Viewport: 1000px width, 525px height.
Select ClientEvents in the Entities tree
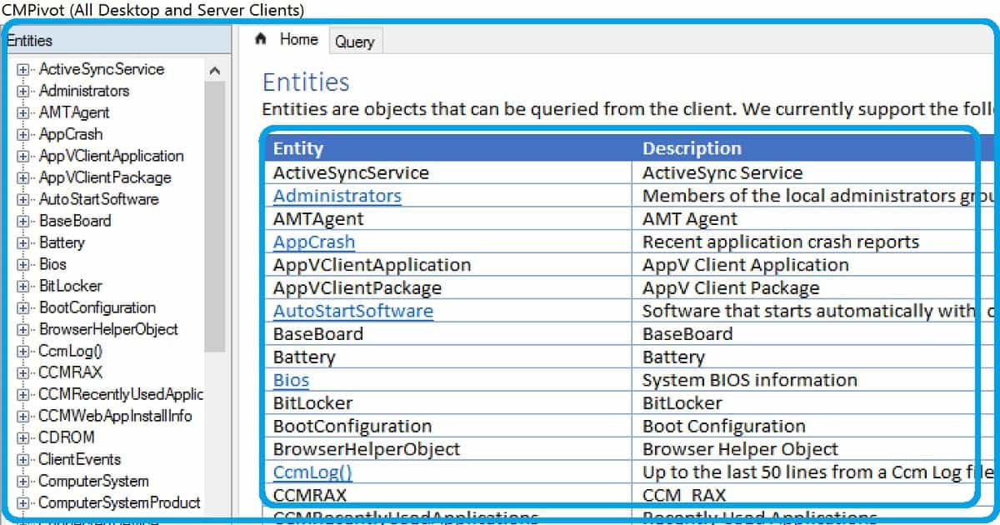pos(79,459)
